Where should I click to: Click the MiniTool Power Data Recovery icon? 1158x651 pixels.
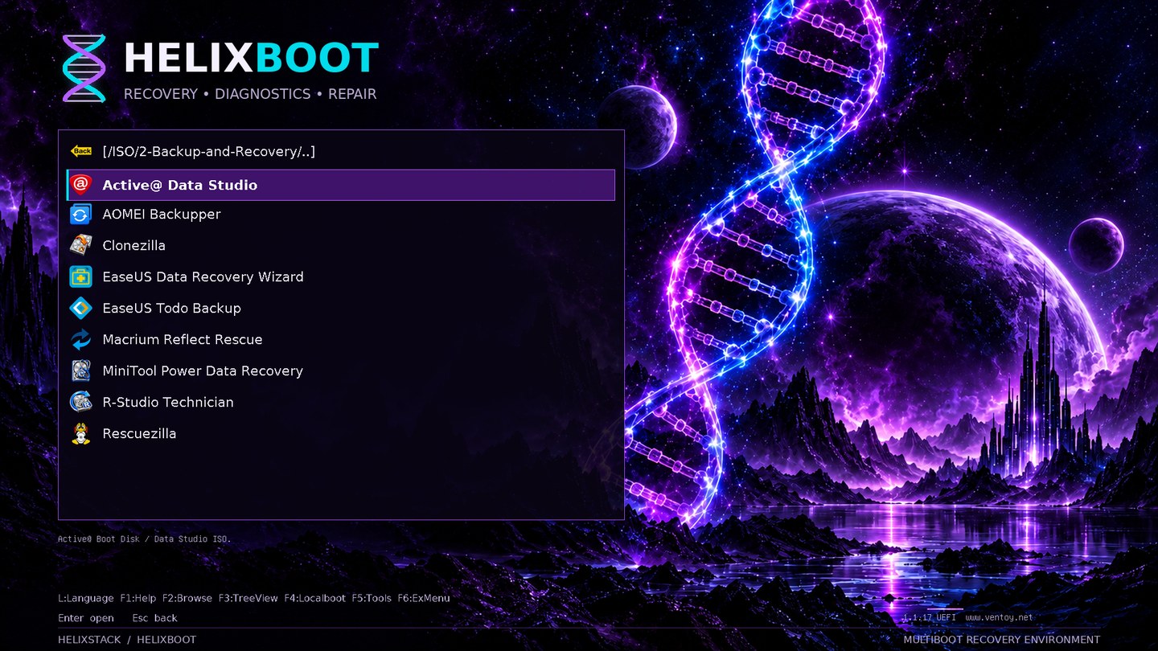81,371
